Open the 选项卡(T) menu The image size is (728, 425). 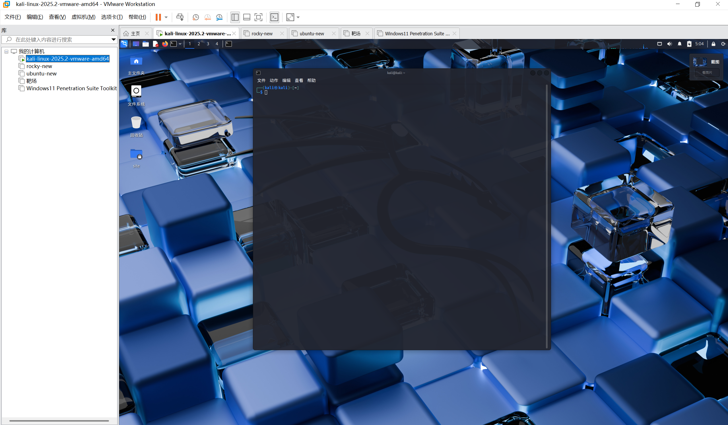(x=112, y=17)
